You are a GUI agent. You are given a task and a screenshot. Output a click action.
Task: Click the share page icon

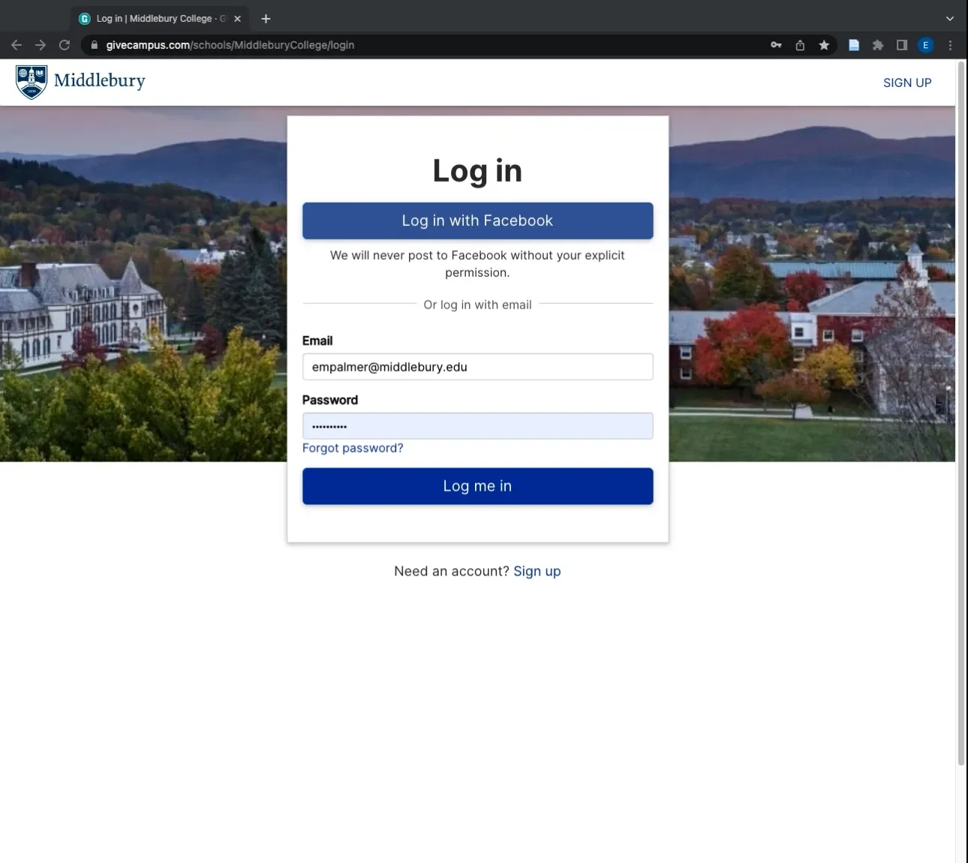[x=800, y=45]
